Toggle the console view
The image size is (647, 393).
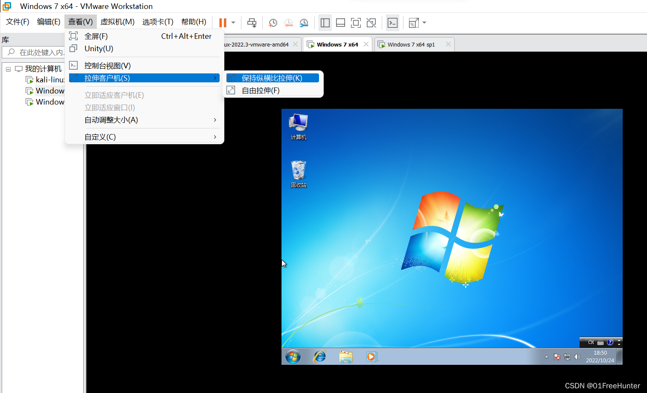pyautogui.click(x=392, y=22)
